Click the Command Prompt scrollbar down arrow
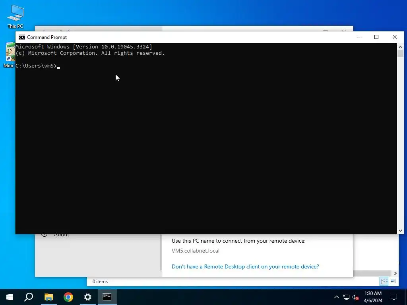 pyautogui.click(x=400, y=231)
